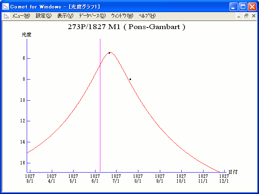259x194 pixels.
Task: Select the observation point near magnitude 8
Action: (130, 79)
